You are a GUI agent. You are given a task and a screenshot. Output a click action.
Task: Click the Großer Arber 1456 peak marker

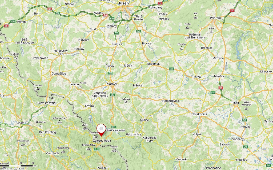click(x=89, y=147)
